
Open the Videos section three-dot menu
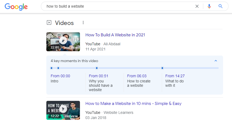[x=83, y=23]
